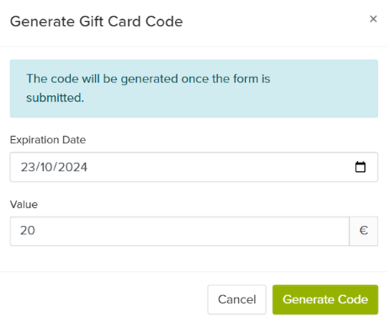Click the Cancel button
388x322 pixels.
pos(237,299)
